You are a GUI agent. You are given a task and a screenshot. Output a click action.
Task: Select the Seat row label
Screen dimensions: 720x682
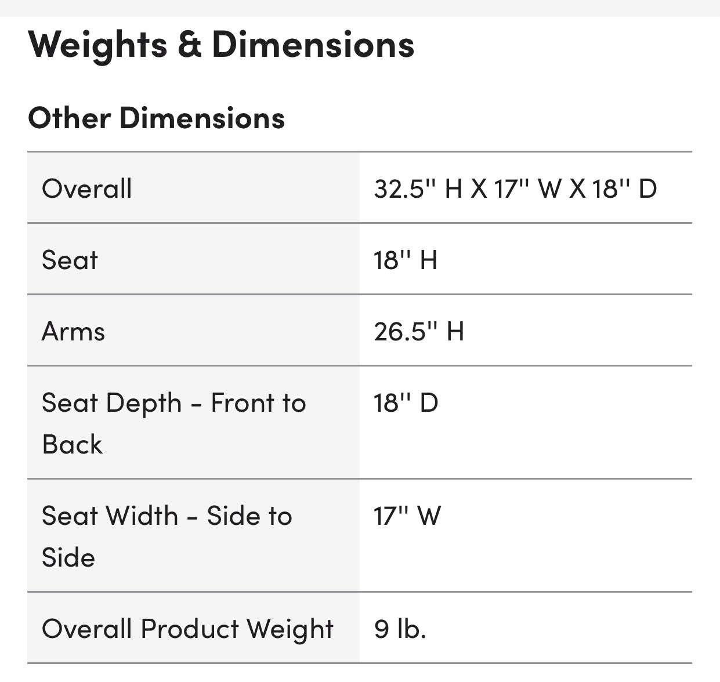point(70,260)
